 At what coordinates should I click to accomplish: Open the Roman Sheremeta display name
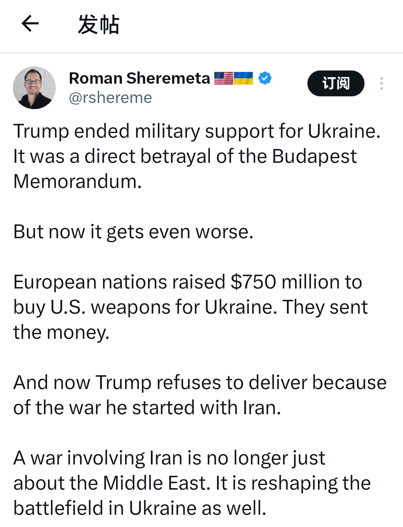coord(139,78)
